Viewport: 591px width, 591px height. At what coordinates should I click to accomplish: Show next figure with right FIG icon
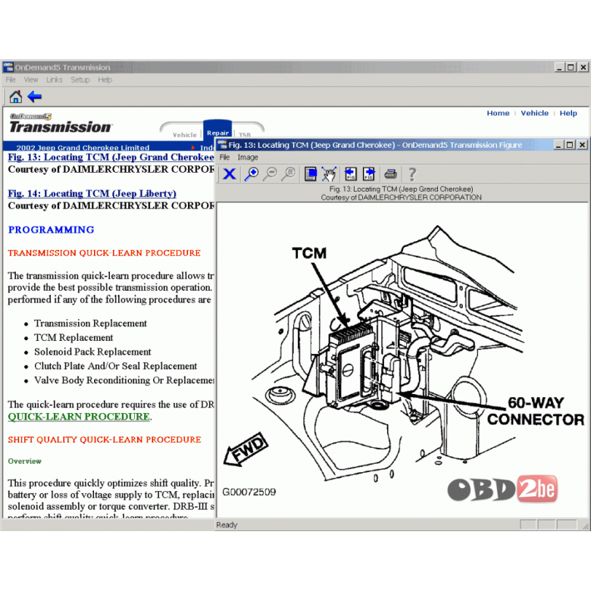coord(369,174)
